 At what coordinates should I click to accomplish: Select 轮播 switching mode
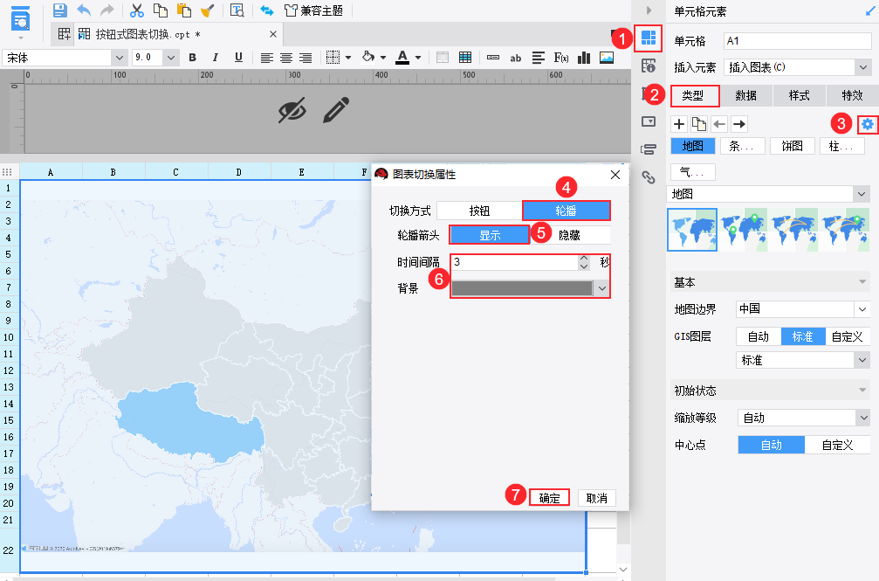(567, 211)
